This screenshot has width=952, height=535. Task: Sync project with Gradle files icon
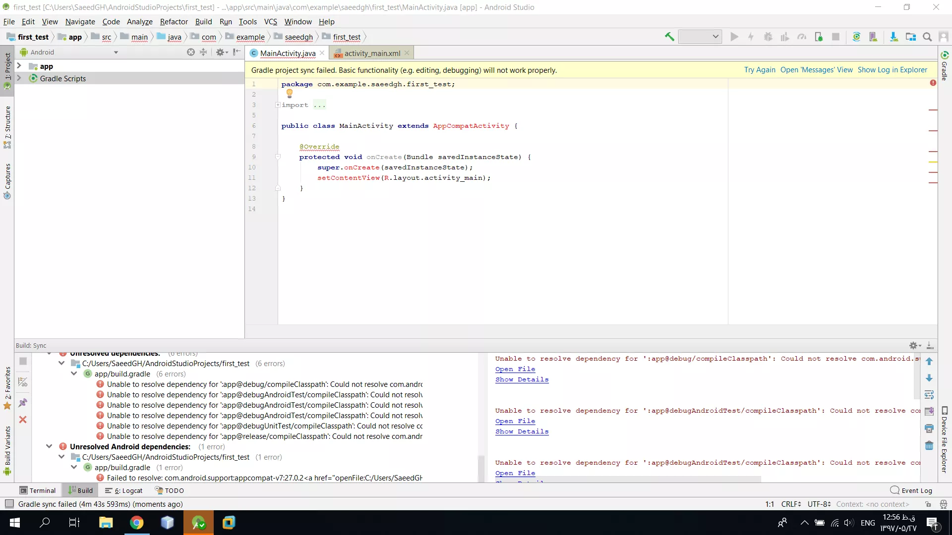[856, 37]
